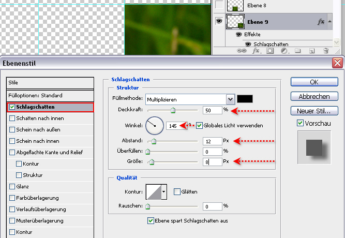Click the black shadow color swatch
This screenshot has width=345, height=238.
pyautogui.click(x=245, y=98)
